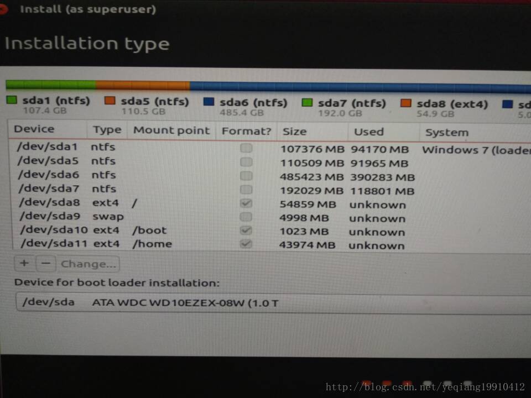
Task: Click the 94170 MB used value
Action: [379, 149]
